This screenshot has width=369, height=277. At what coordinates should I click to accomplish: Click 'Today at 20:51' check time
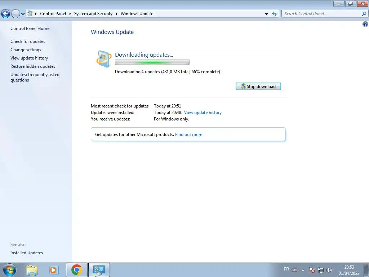pos(167,106)
